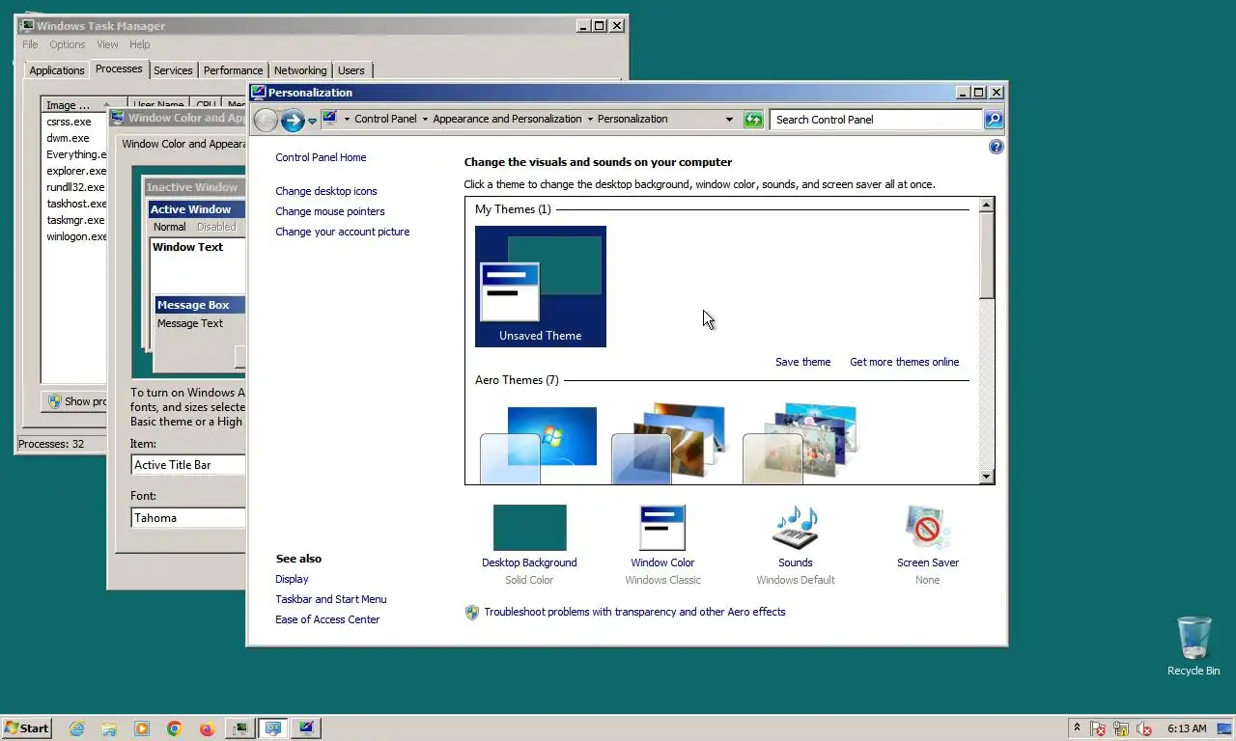1236x741 pixels.
Task: Open the Help menu in Task Manager
Action: click(x=140, y=44)
